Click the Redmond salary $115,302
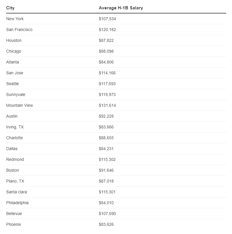232x234 pixels. click(x=107, y=159)
